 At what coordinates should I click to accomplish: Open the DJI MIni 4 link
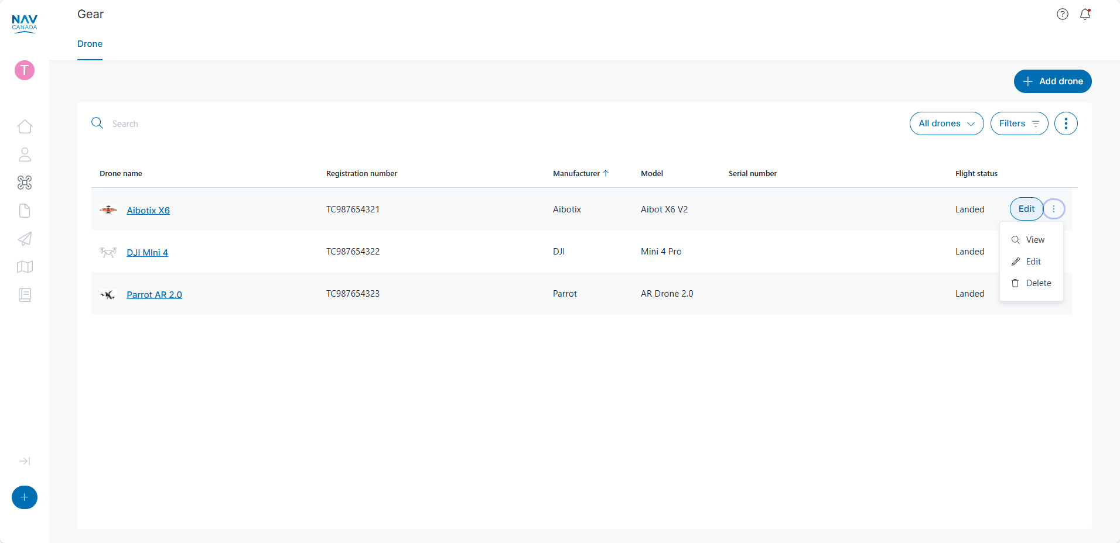tap(147, 253)
